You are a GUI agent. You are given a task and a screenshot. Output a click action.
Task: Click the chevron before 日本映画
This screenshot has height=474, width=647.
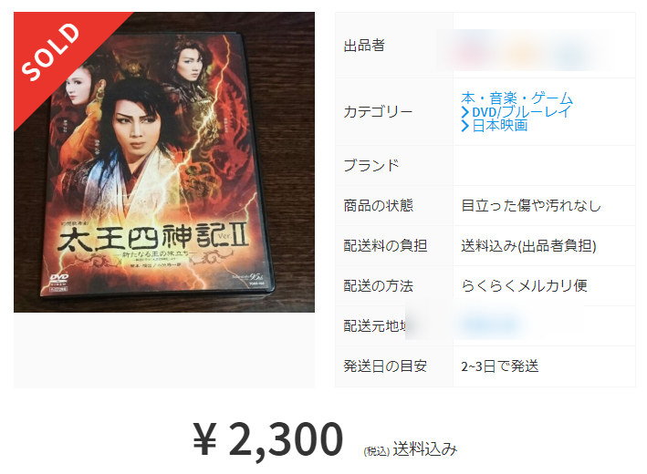[465, 126]
